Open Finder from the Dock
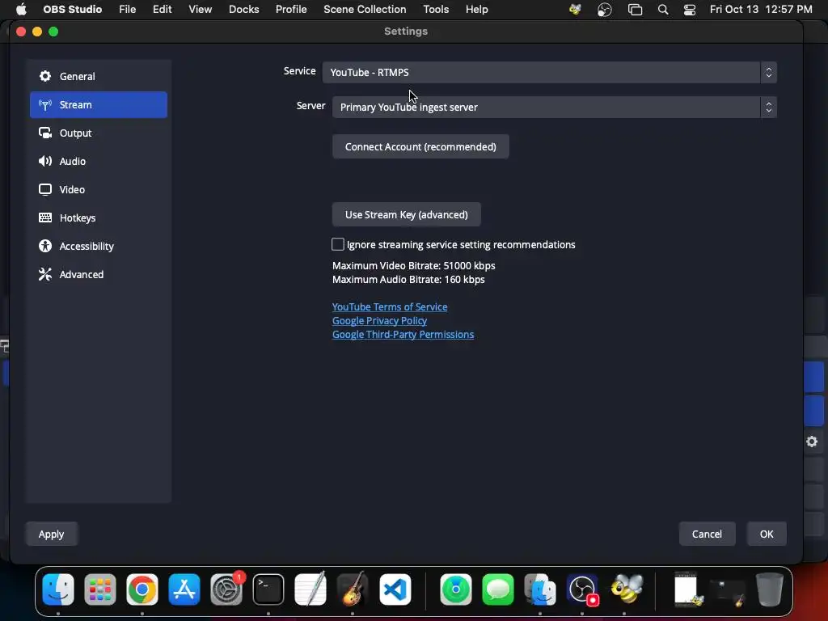This screenshot has width=828, height=621. [58, 589]
